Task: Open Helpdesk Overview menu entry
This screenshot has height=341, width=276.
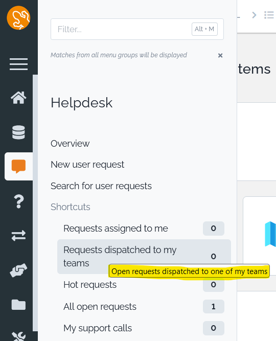Action: pos(70,144)
